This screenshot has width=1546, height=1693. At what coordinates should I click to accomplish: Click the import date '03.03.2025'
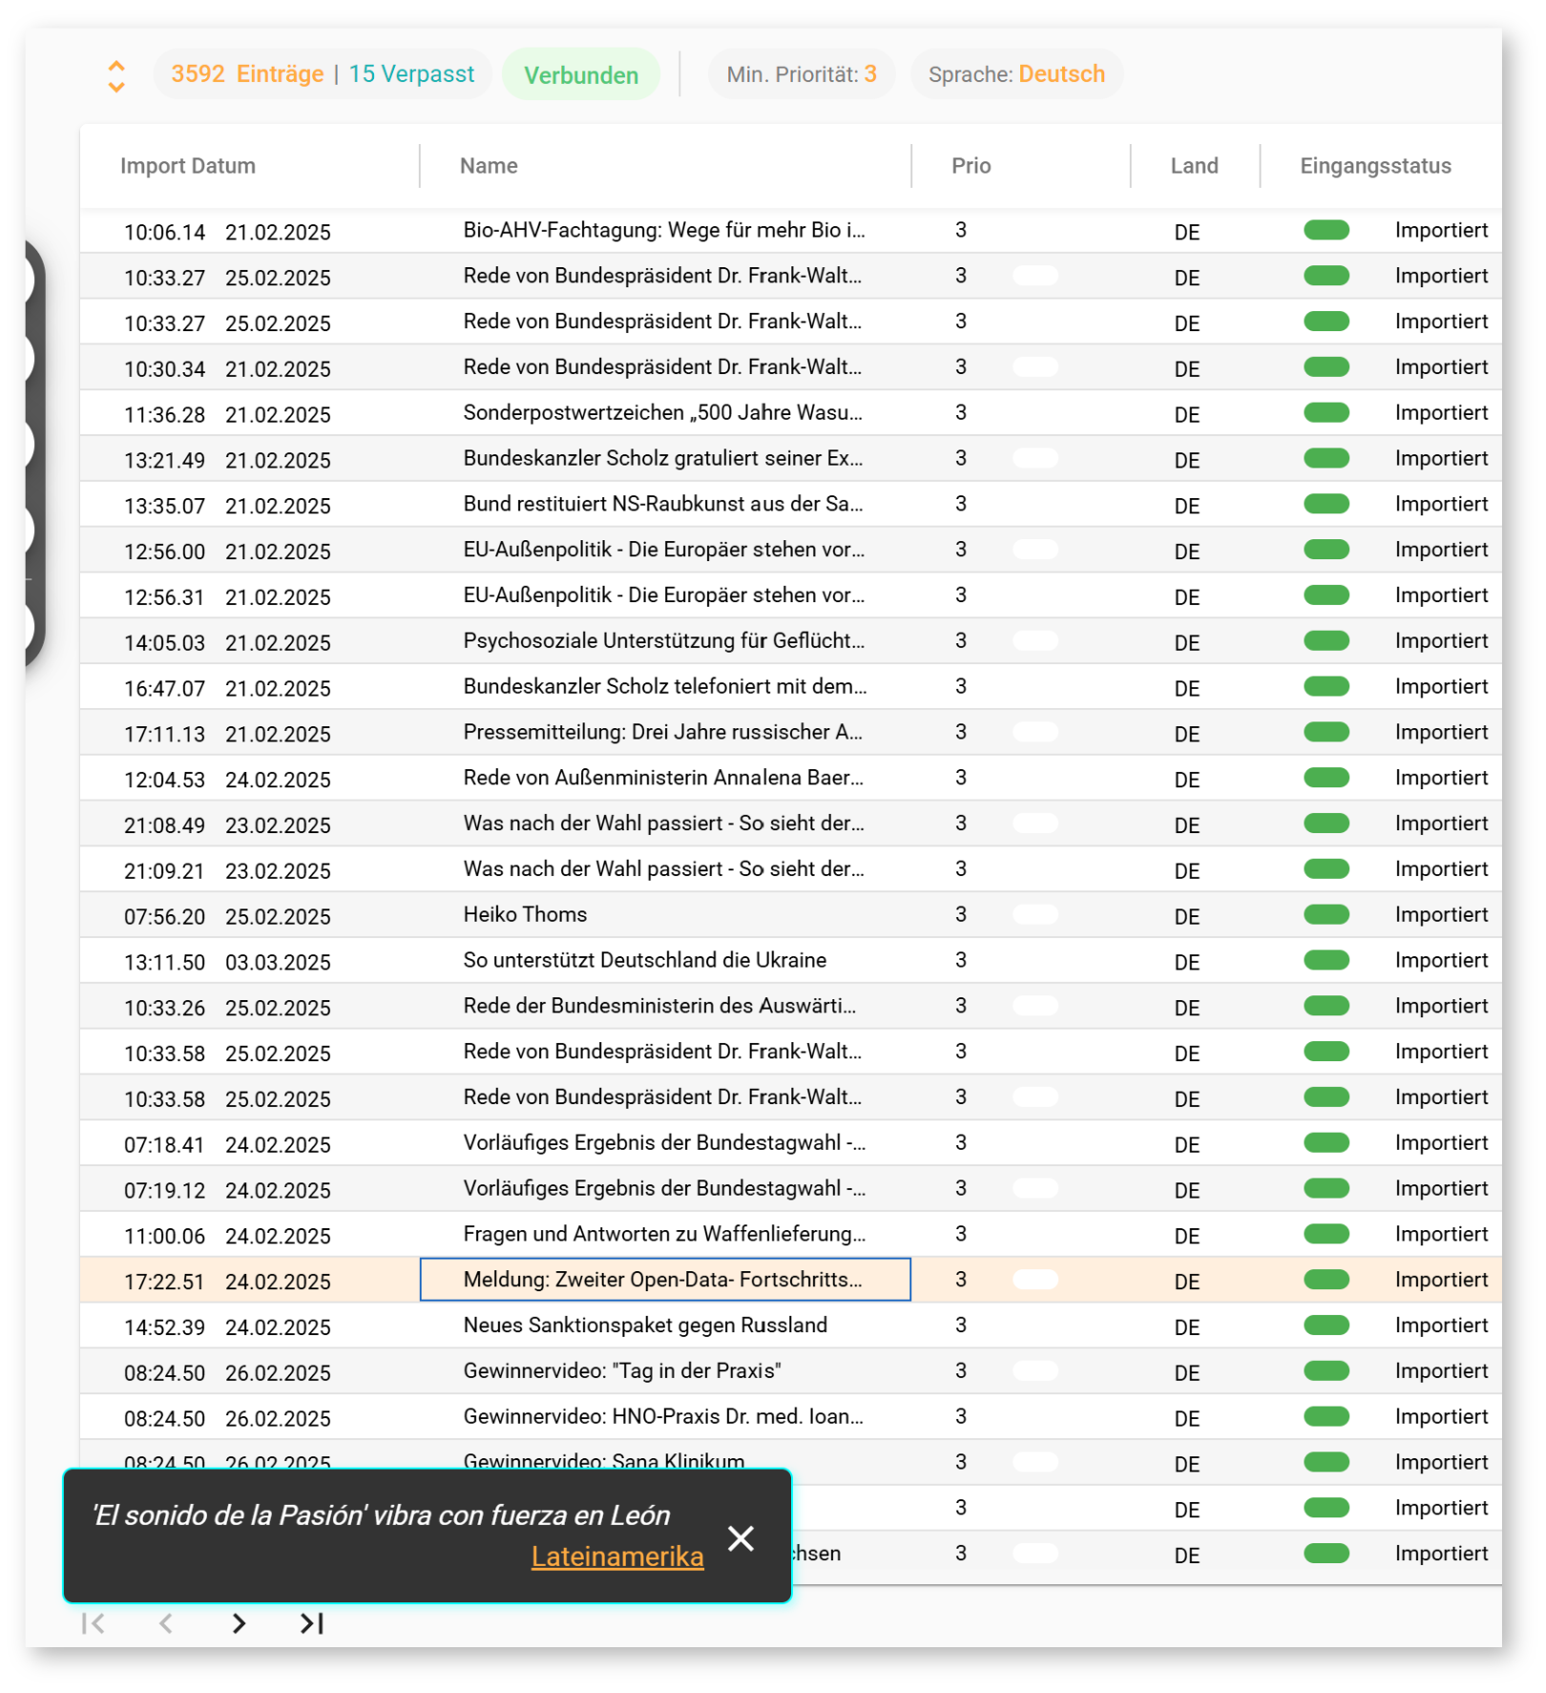(278, 962)
